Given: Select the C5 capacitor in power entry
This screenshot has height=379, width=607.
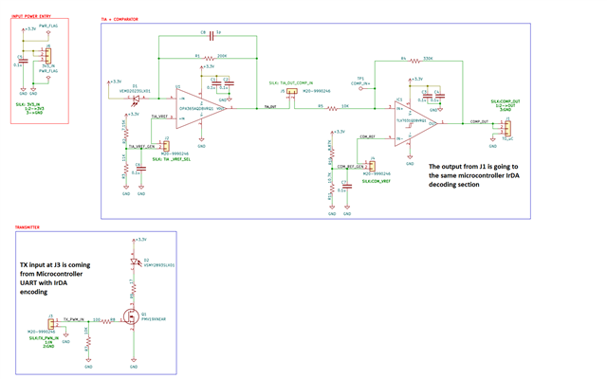Looking at the screenshot, I should tap(23, 61).
